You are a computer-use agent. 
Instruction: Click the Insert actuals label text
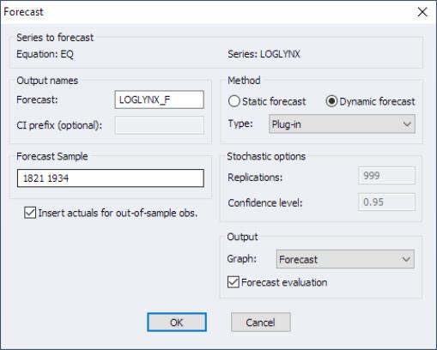(x=118, y=213)
